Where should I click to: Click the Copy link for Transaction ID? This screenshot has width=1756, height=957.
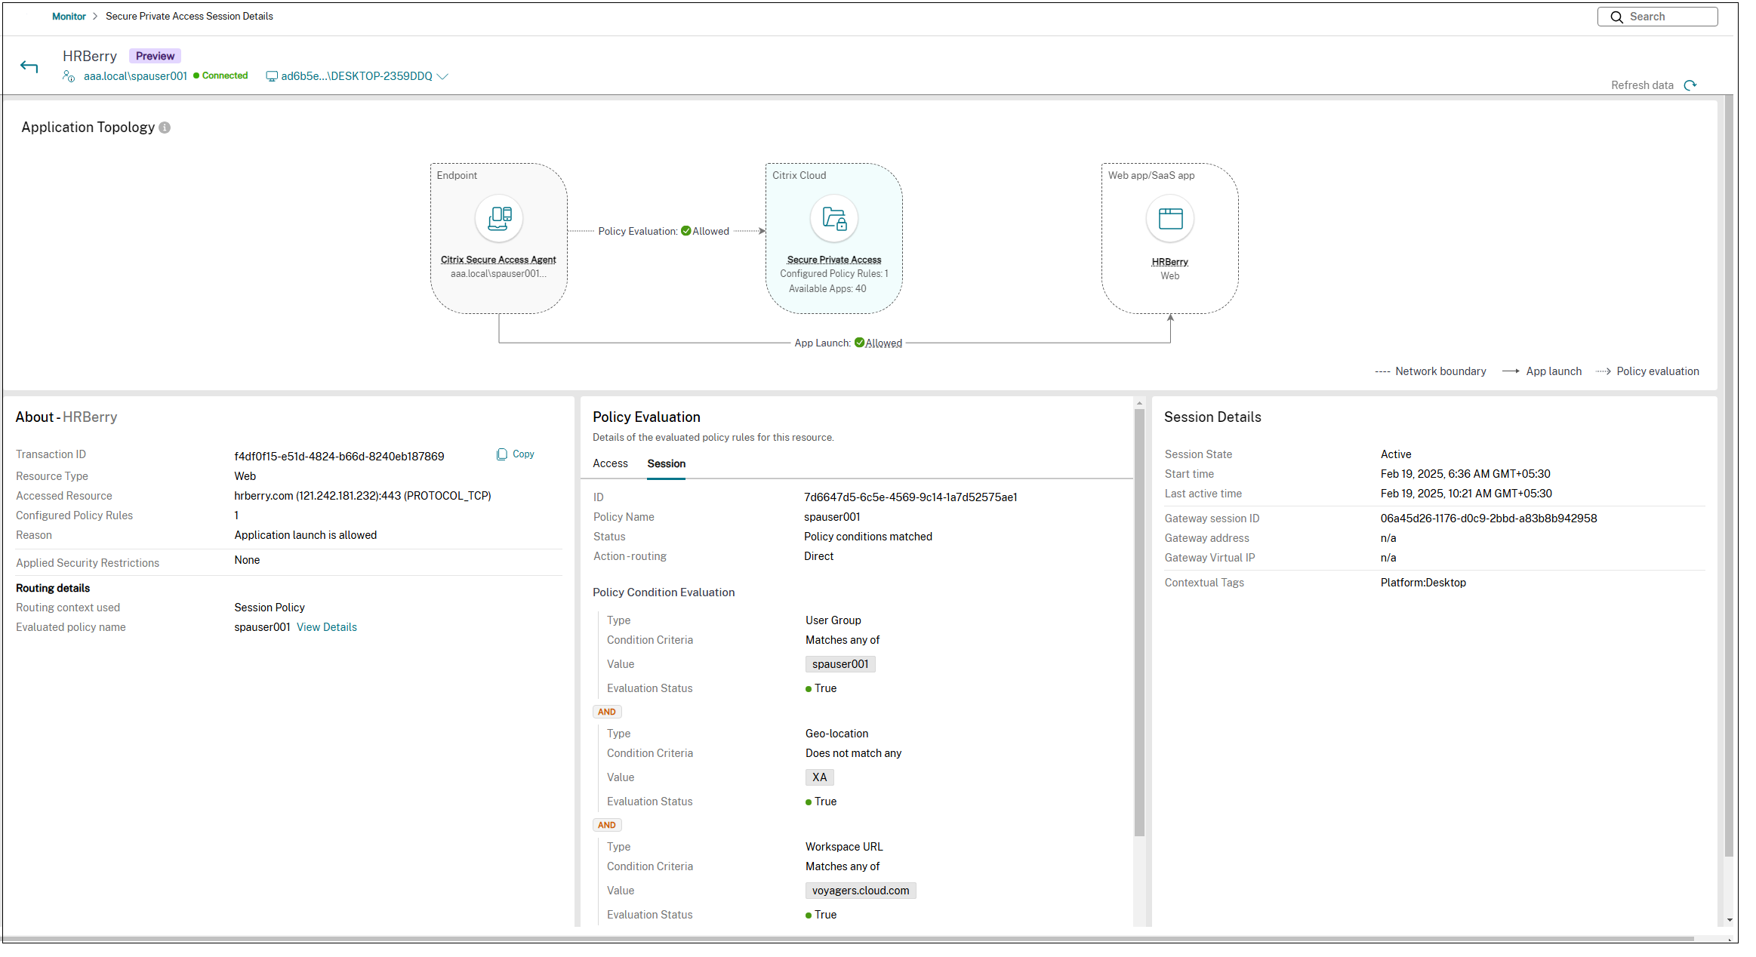523,454
